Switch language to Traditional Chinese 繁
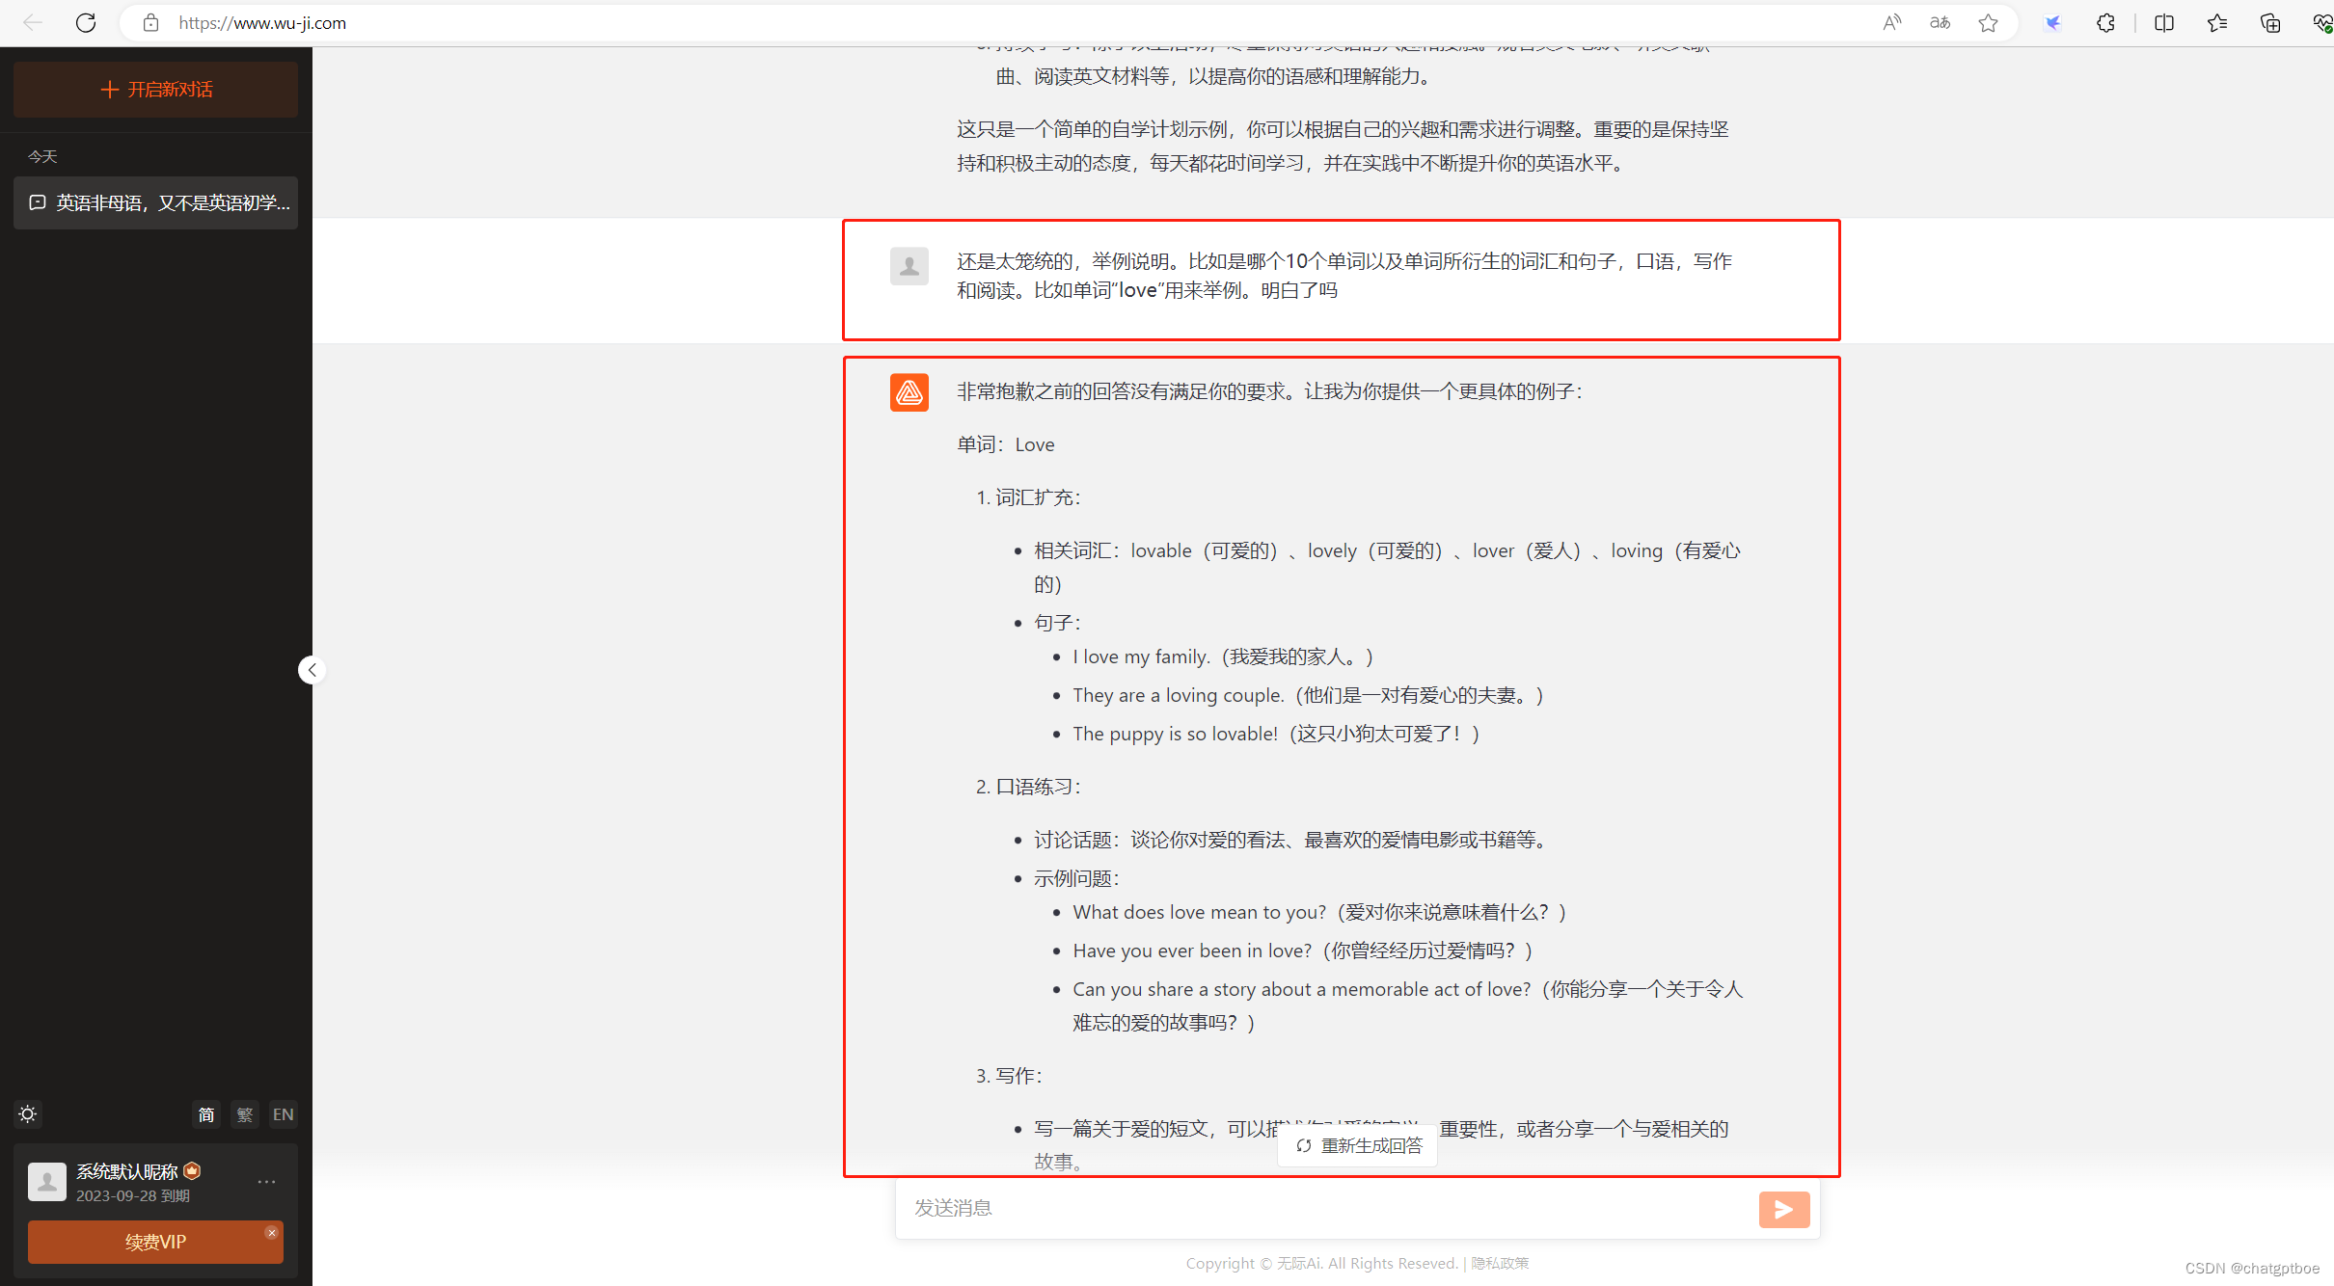 tap(245, 1114)
